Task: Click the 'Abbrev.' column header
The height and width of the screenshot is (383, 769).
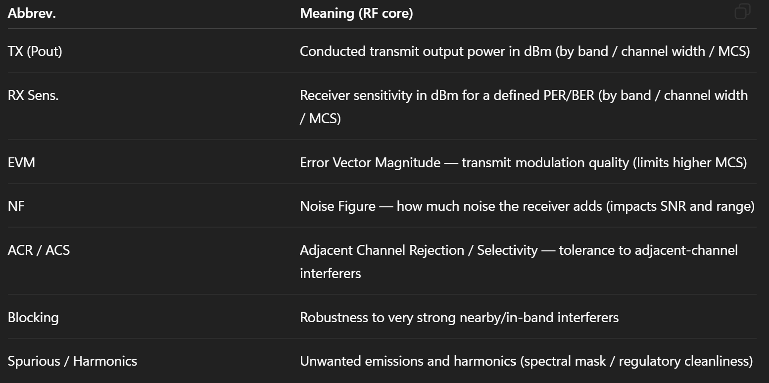Action: click(x=32, y=13)
